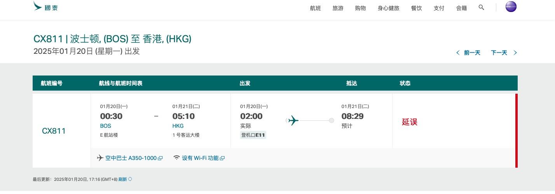555x194 pixels.
Task: Open the 旅游 menu
Action: (x=338, y=8)
